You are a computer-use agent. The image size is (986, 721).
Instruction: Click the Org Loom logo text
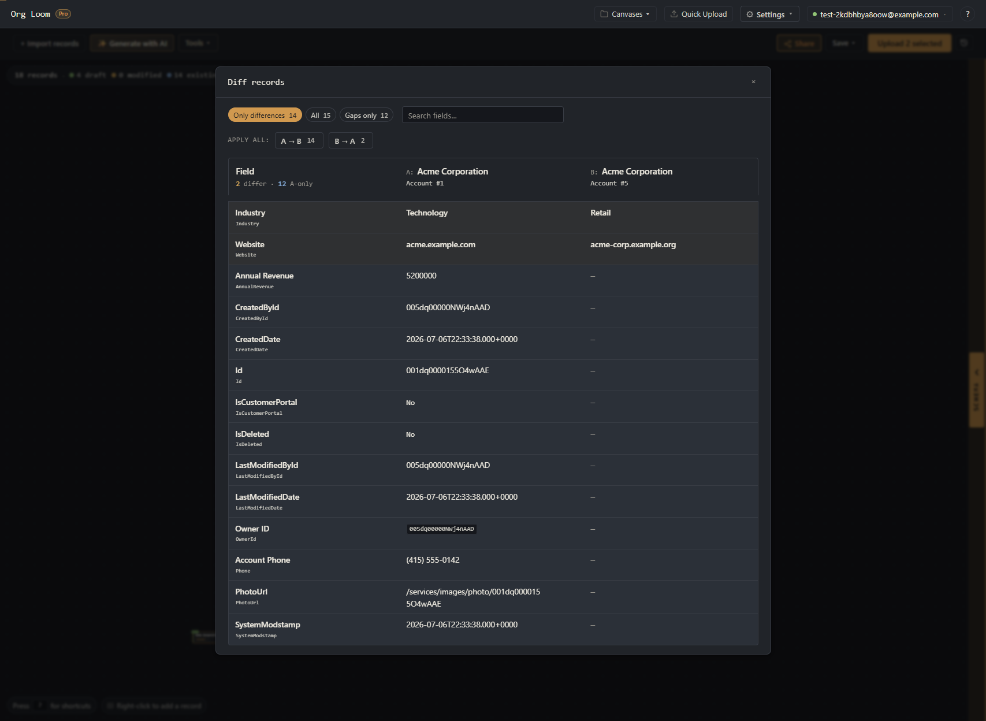click(x=31, y=14)
